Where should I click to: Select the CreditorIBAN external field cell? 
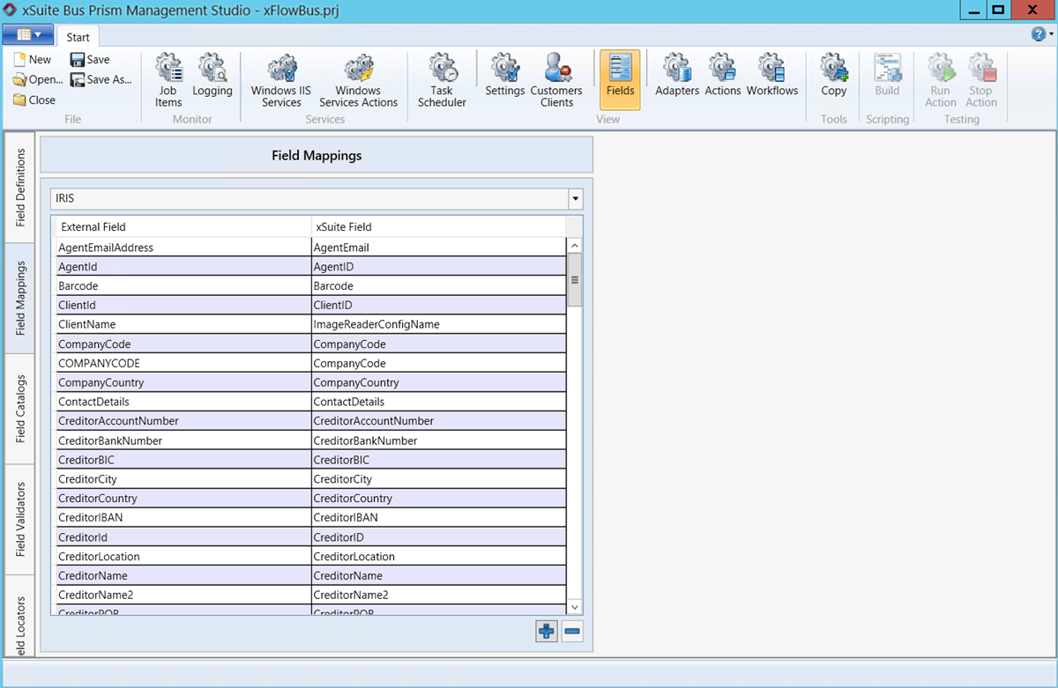point(183,518)
